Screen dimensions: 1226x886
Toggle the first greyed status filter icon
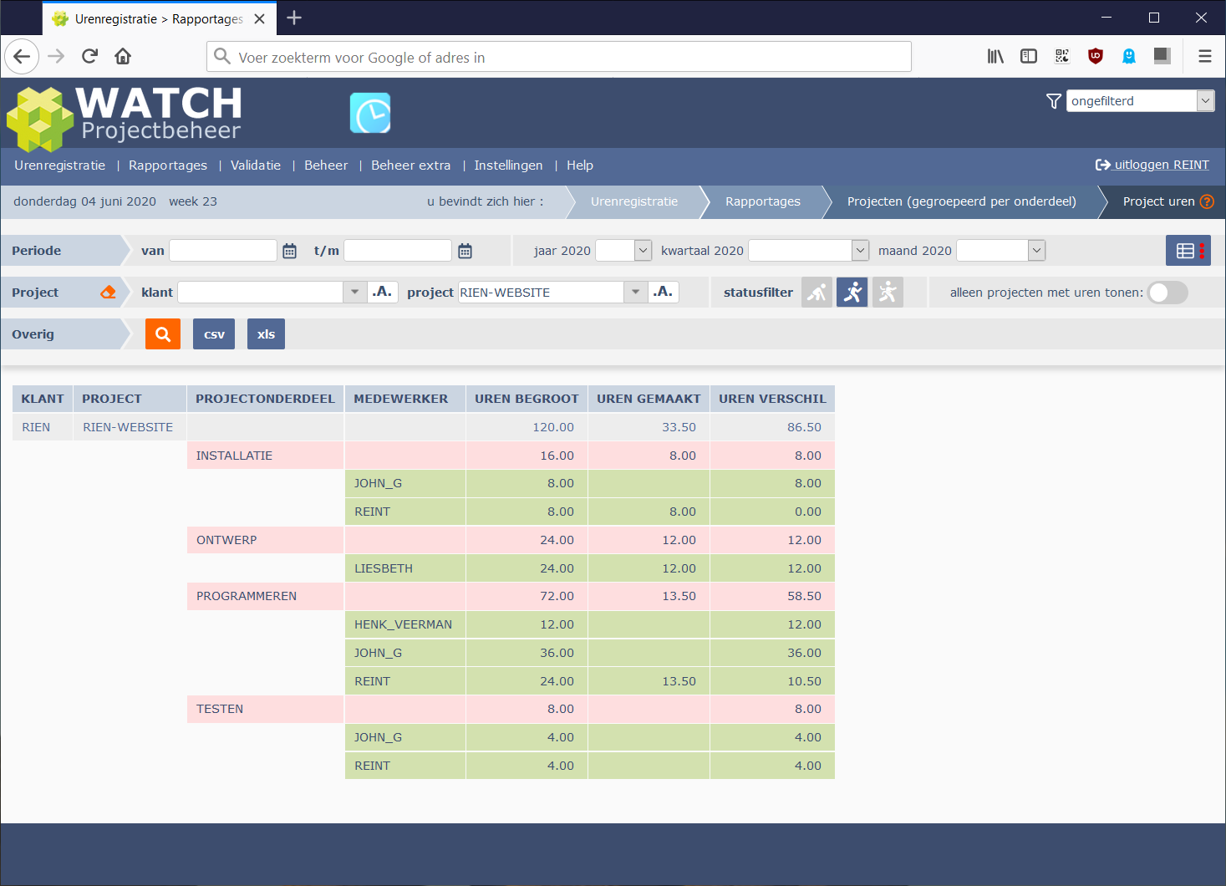tap(816, 293)
